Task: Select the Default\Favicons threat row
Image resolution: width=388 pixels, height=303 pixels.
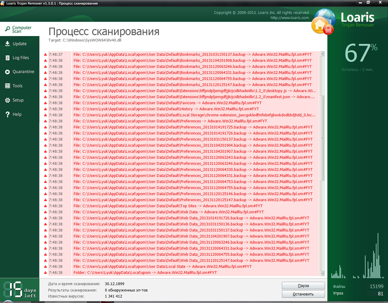Action: pos(181,103)
